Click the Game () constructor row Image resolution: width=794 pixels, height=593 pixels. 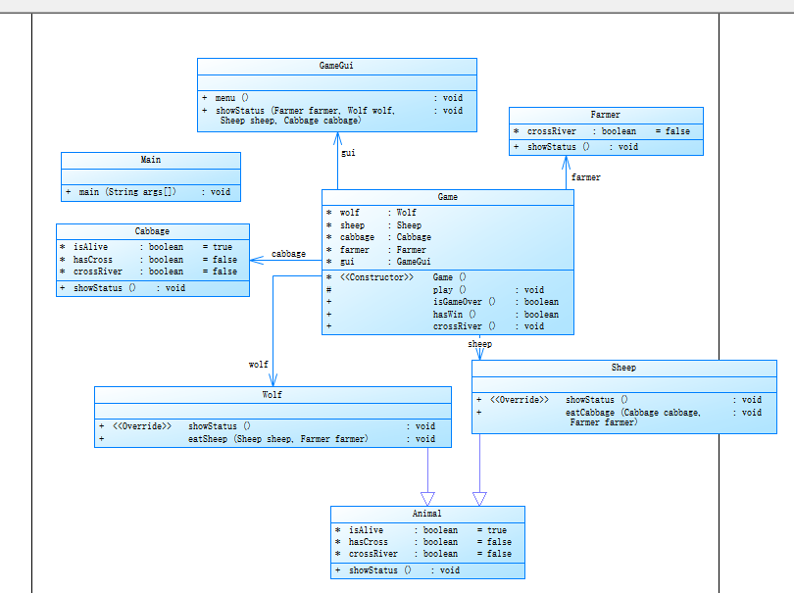[x=396, y=277]
